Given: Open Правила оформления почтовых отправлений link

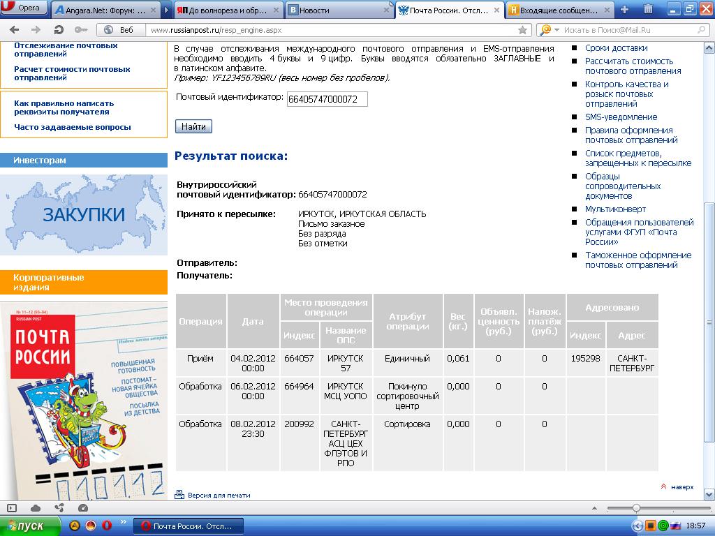Looking at the screenshot, I should 631,135.
